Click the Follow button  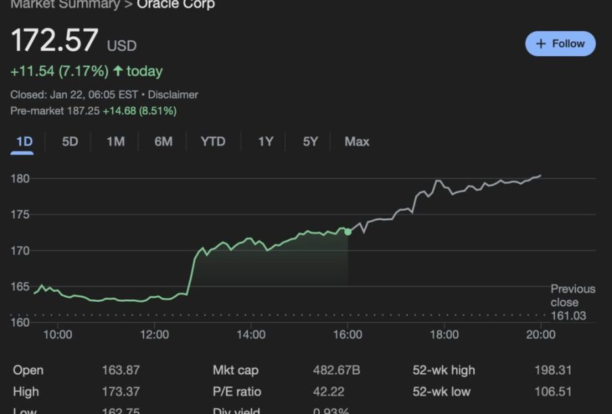click(x=560, y=43)
